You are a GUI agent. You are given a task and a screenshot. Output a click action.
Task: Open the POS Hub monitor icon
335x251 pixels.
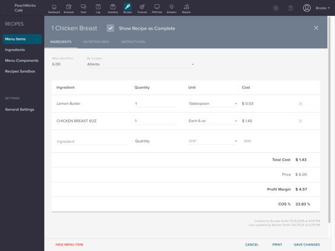pos(157,7)
